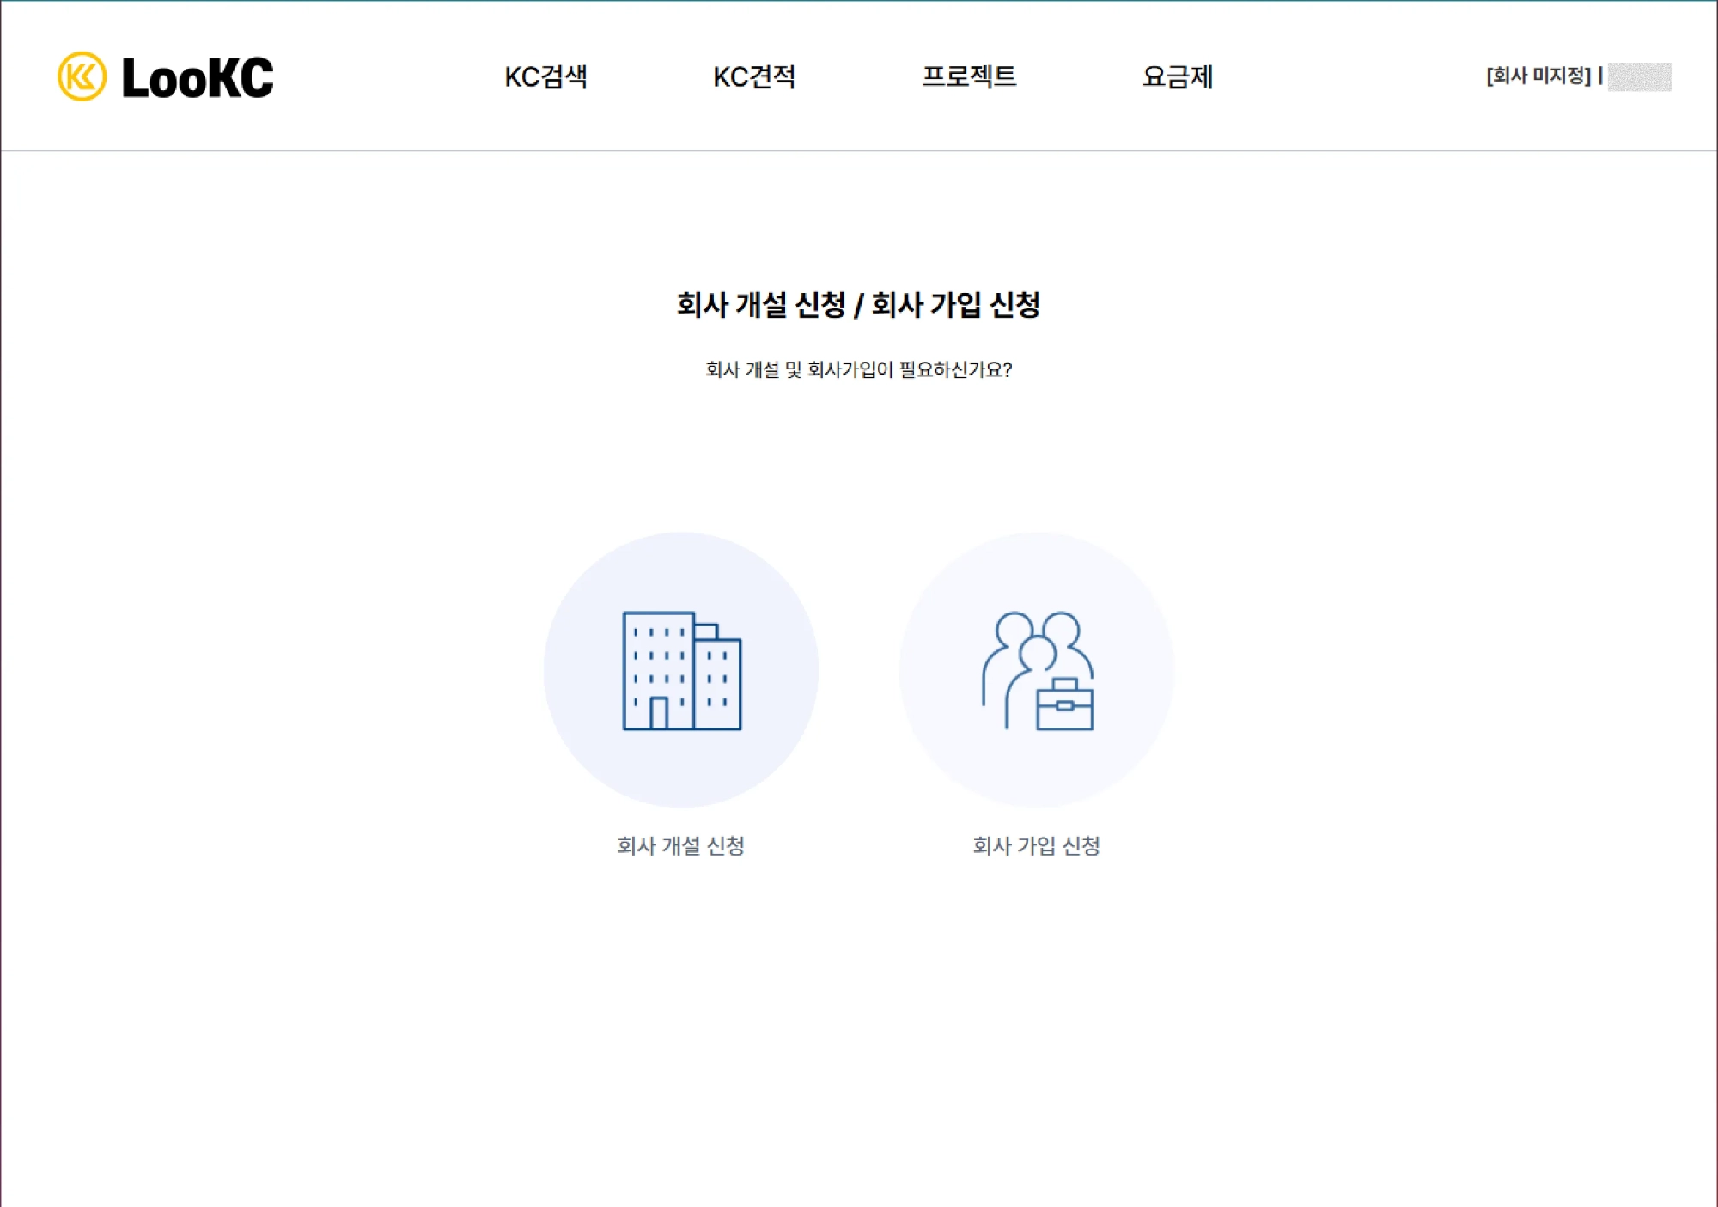
Task: Click the door of the building icon
Action: [x=659, y=713]
